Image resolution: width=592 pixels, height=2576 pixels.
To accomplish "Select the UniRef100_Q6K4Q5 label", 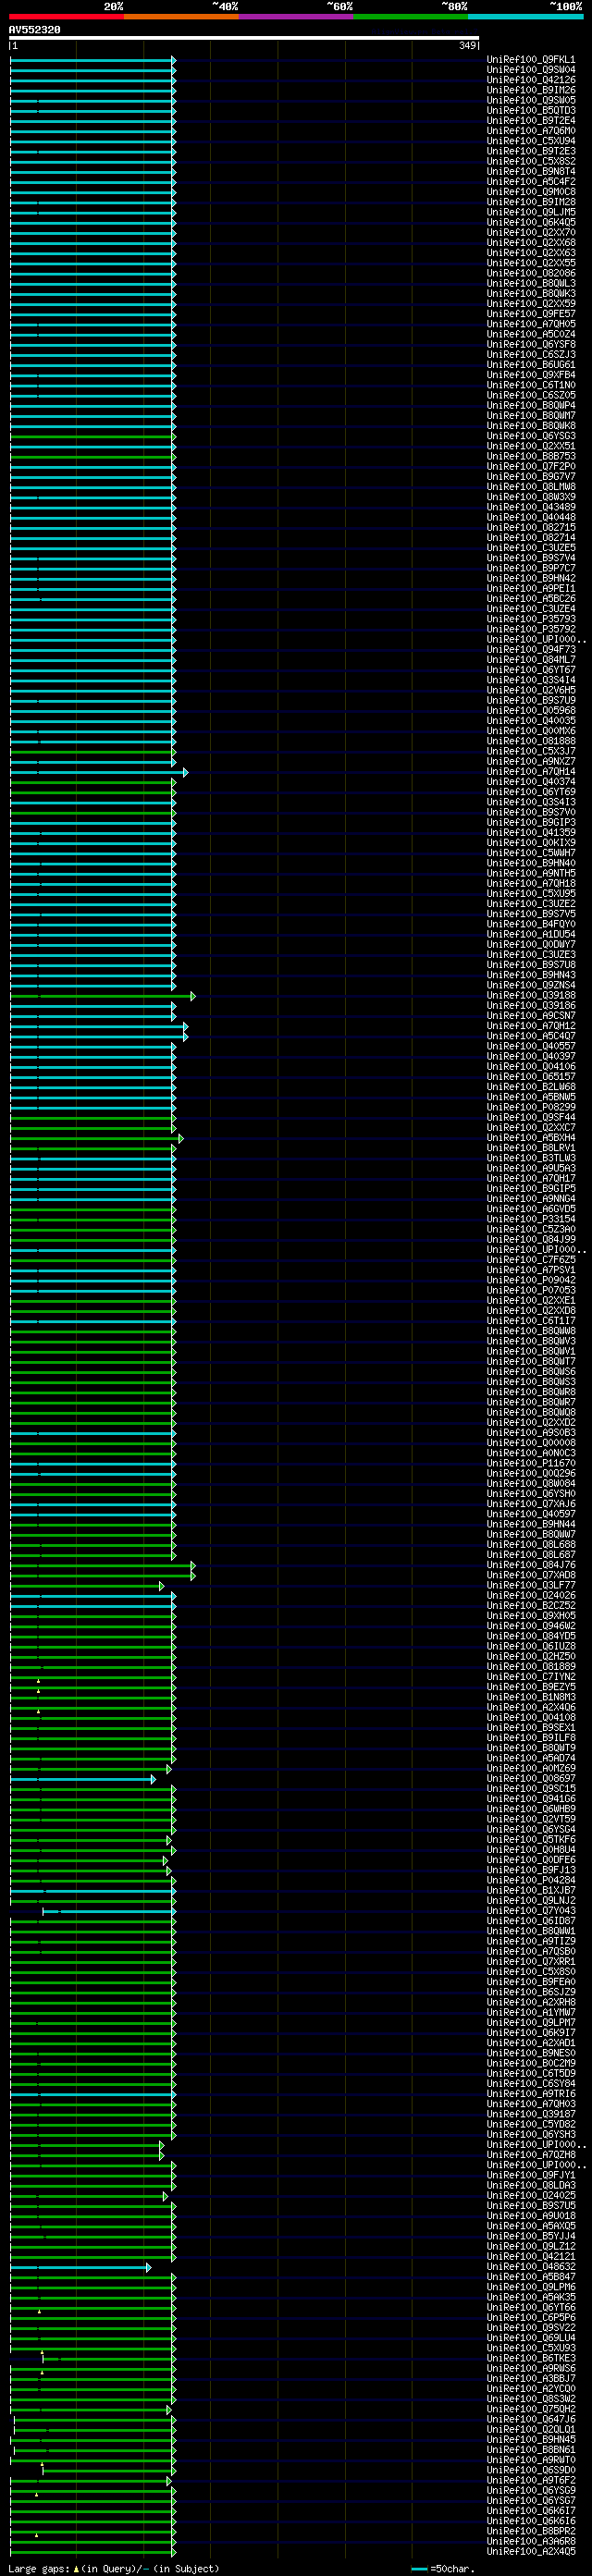I will (x=531, y=222).
